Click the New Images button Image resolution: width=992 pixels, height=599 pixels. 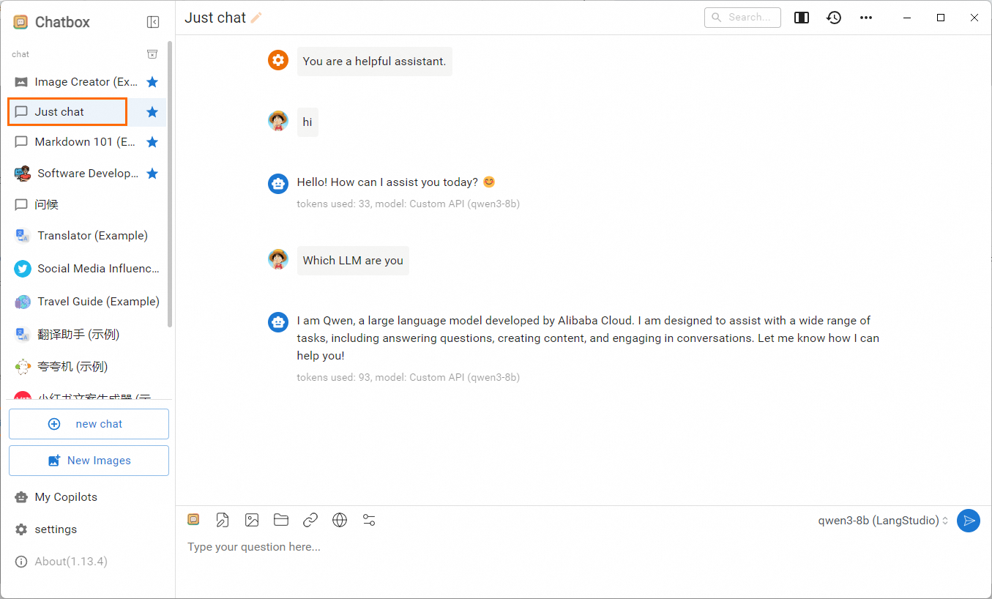coord(89,461)
